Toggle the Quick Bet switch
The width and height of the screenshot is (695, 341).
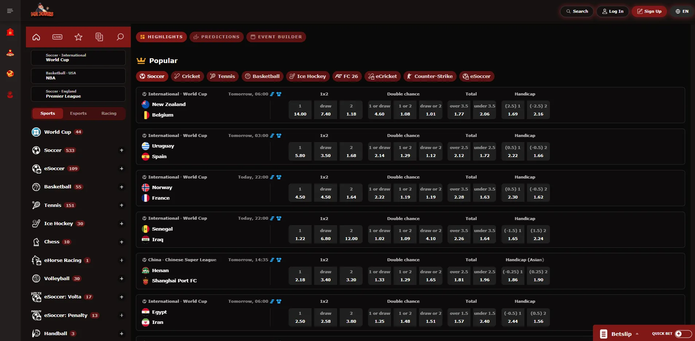coord(683,334)
